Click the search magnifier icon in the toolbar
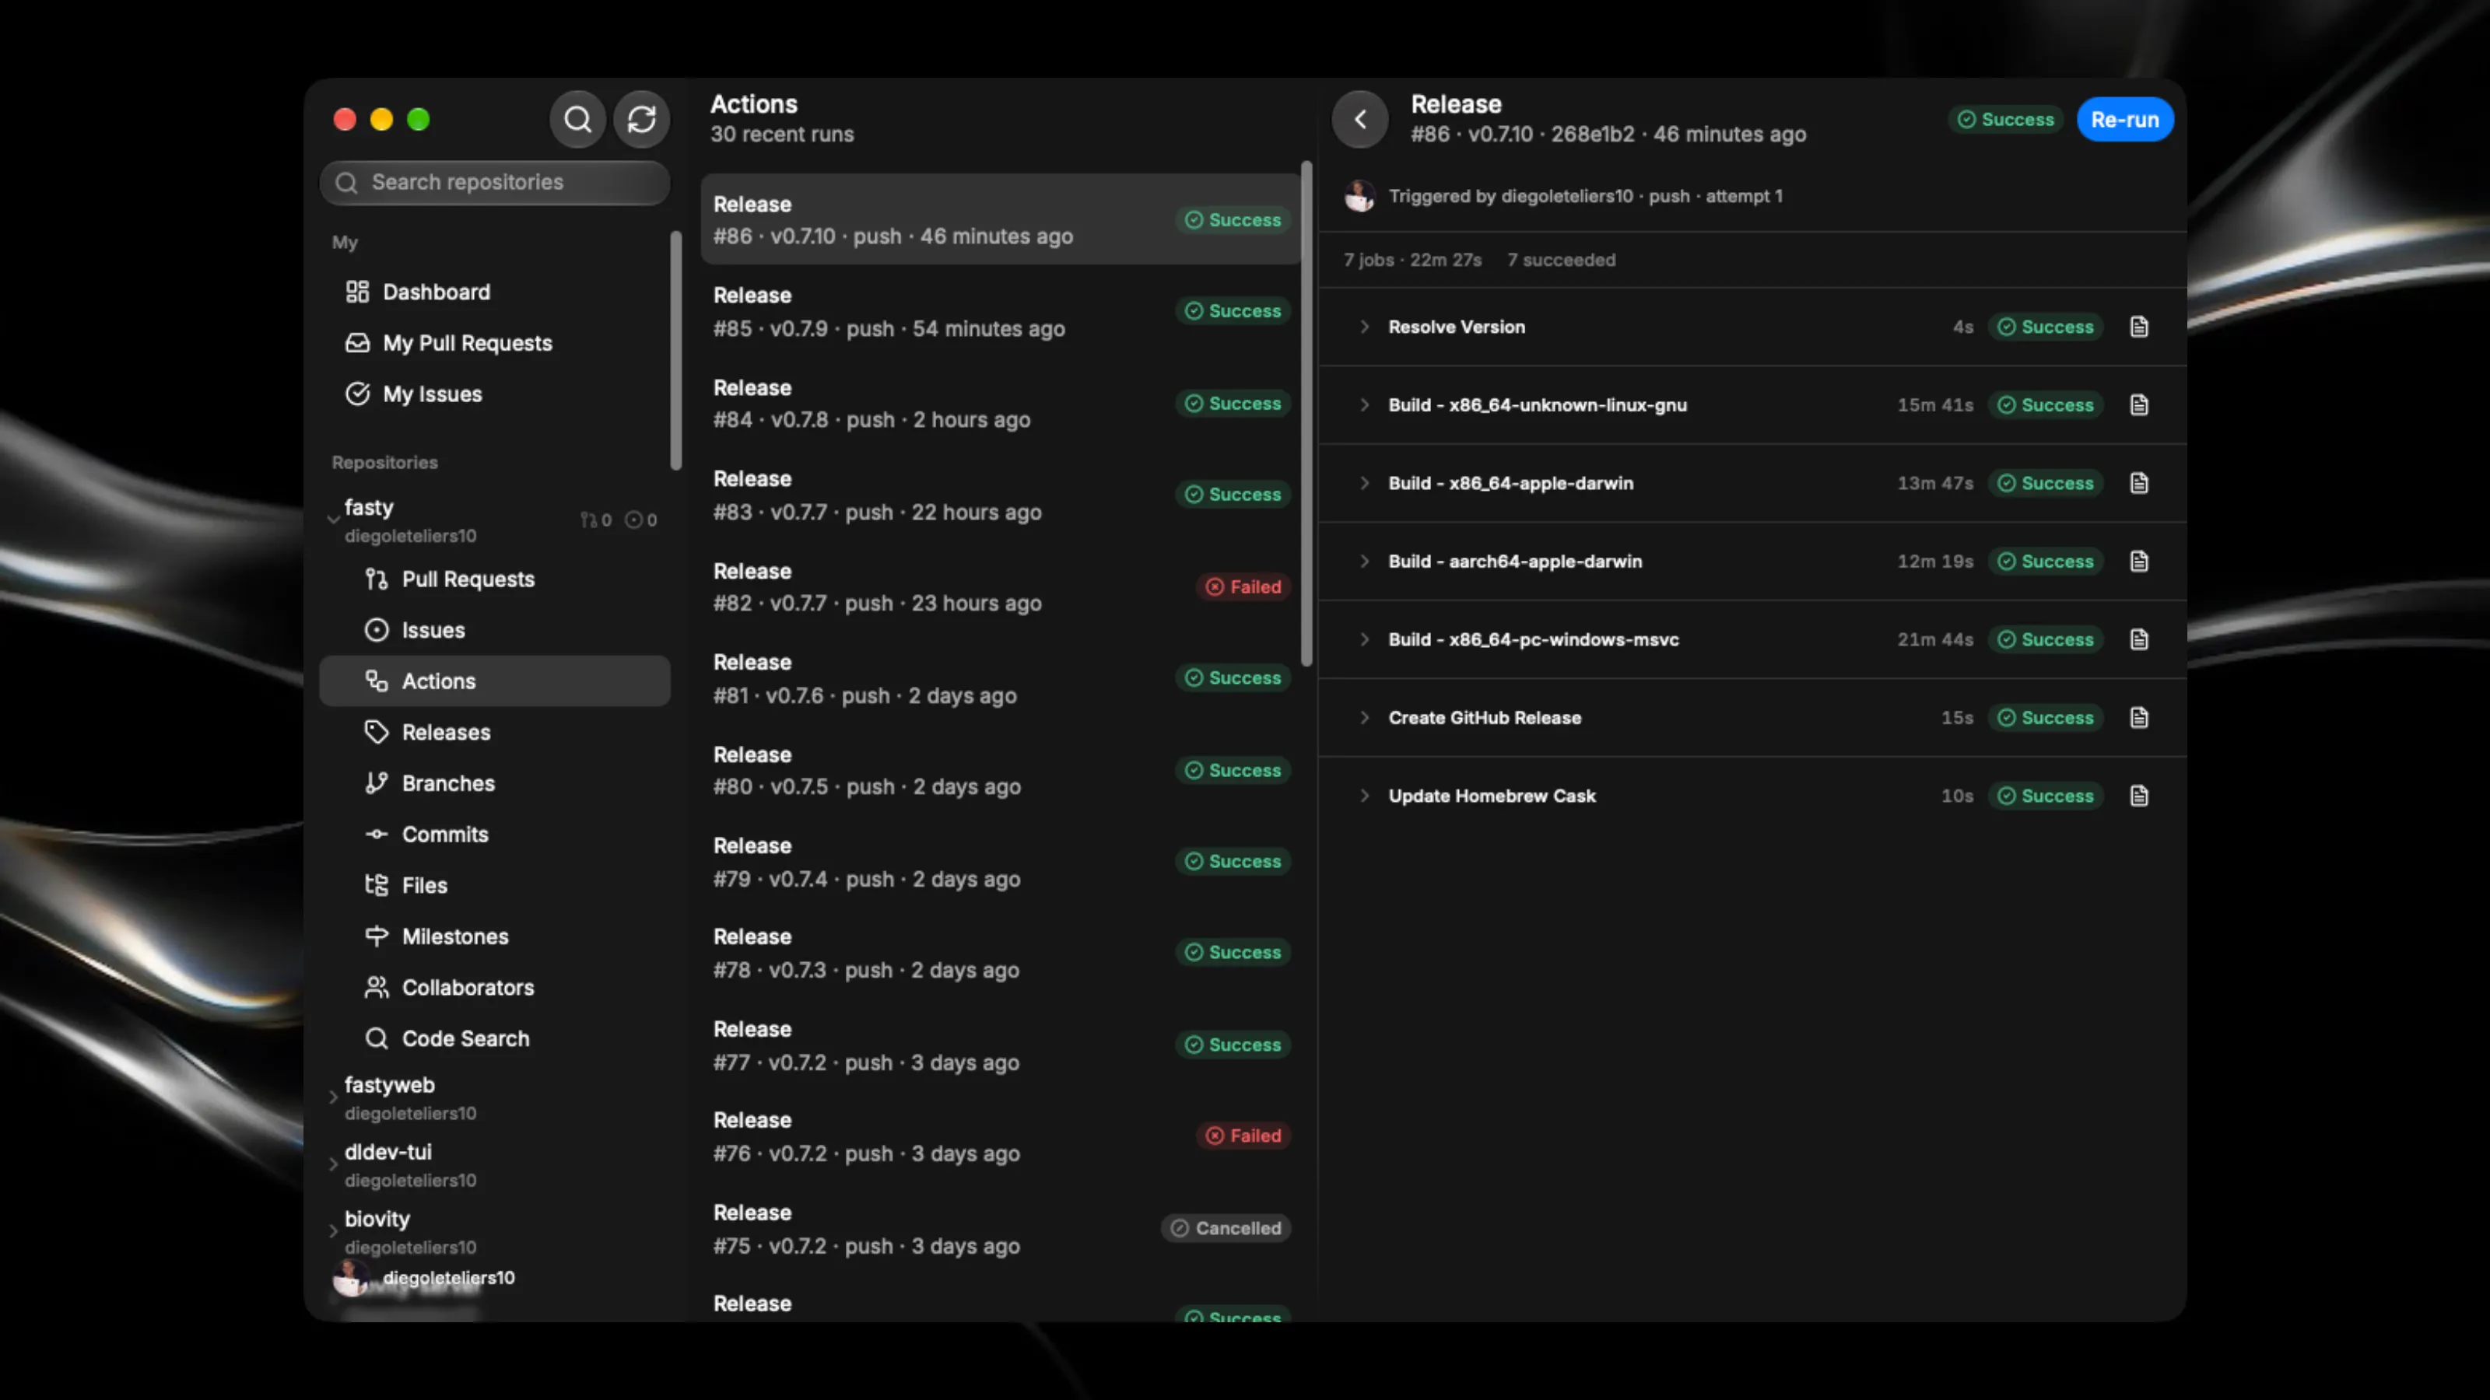Viewport: 2490px width, 1400px height. coord(577,120)
